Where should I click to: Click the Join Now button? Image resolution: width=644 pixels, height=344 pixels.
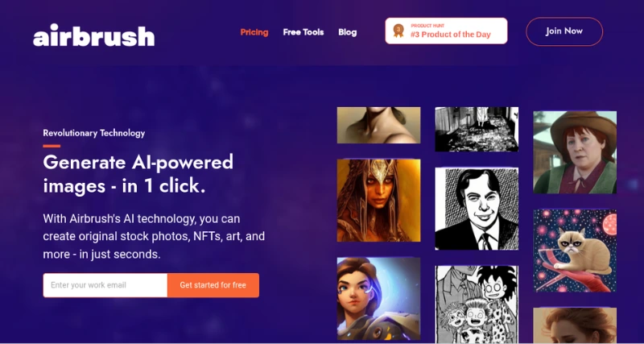[564, 31]
